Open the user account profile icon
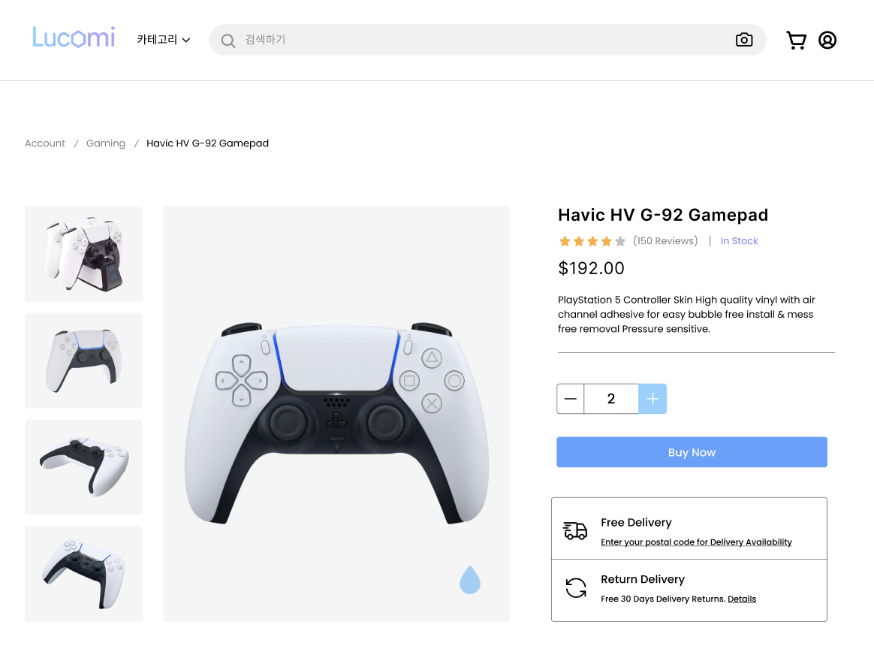The width and height of the screenshot is (874, 664). [x=827, y=40]
